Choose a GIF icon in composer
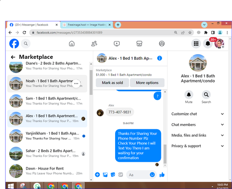The width and height of the screenshot is (232, 189). pyautogui.click(x=121, y=175)
